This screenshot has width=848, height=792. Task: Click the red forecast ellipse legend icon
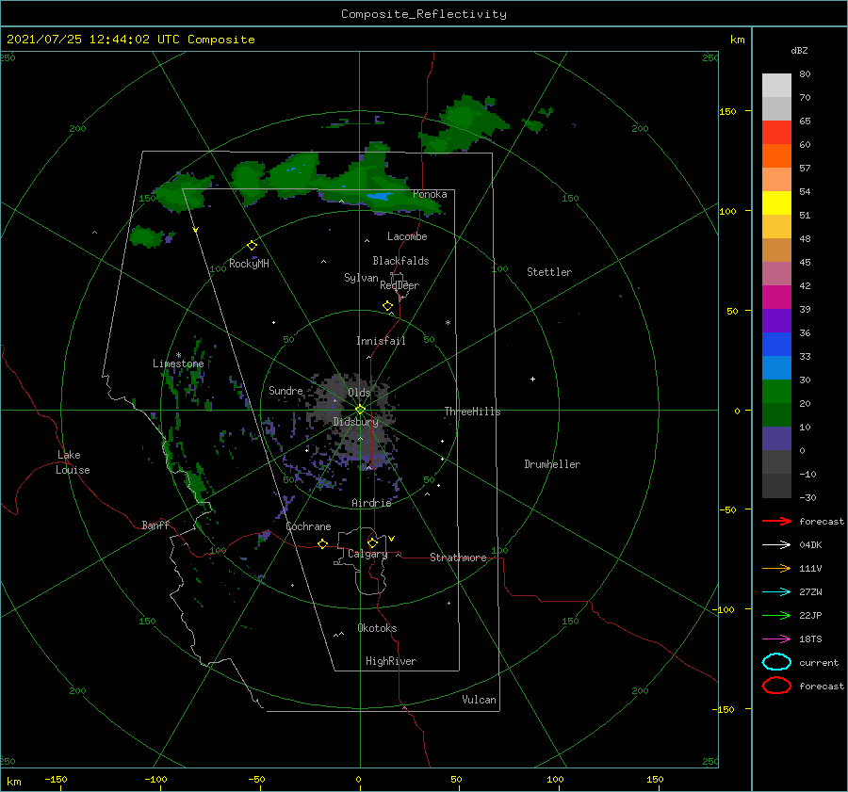click(776, 686)
